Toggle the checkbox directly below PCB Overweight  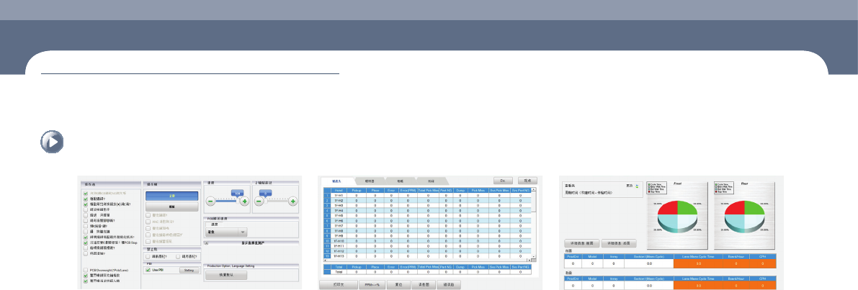coord(85,276)
